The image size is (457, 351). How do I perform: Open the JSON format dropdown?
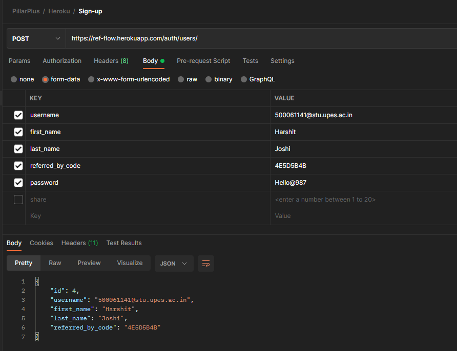174,264
